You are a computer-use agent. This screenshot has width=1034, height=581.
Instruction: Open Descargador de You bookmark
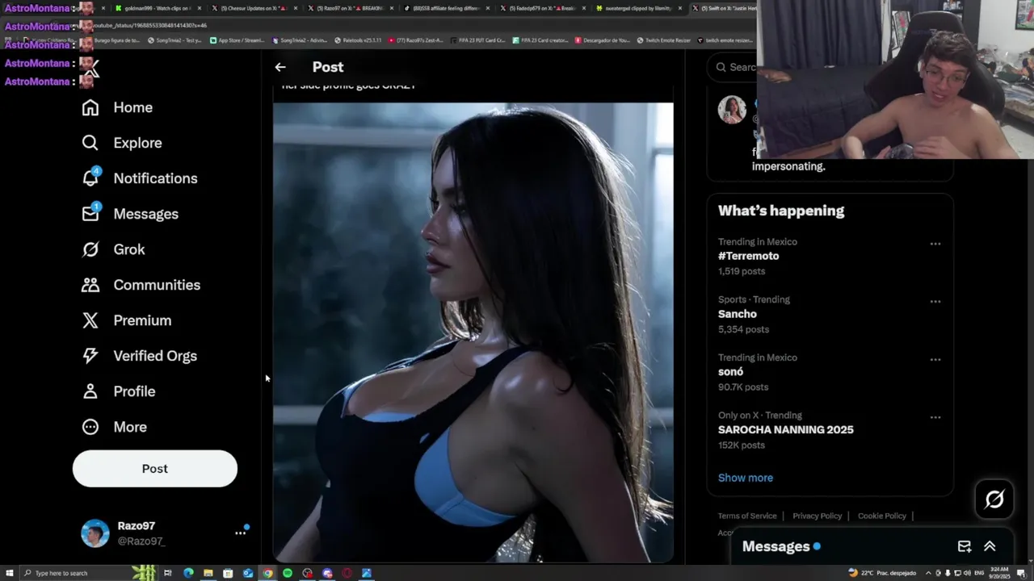coord(602,40)
